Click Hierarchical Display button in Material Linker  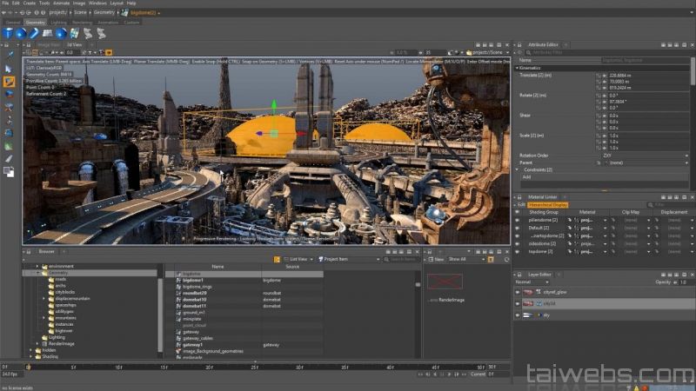point(547,204)
